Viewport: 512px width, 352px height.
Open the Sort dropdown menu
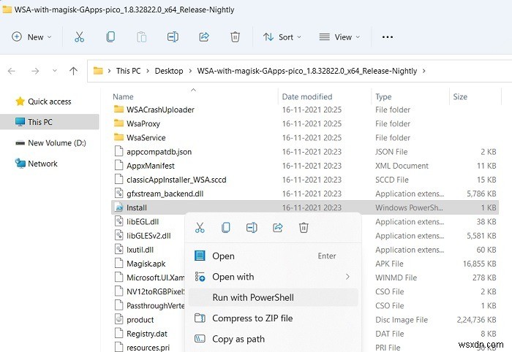point(282,37)
